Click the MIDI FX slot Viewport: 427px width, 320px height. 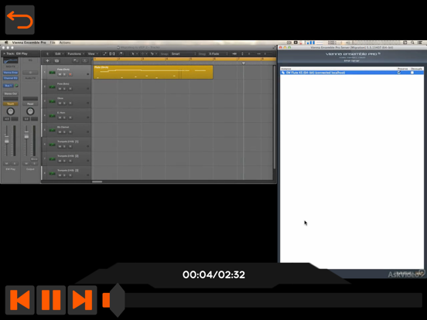point(11,66)
